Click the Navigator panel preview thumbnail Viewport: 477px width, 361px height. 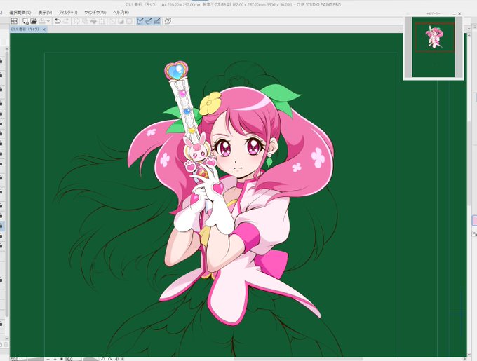[434, 46]
